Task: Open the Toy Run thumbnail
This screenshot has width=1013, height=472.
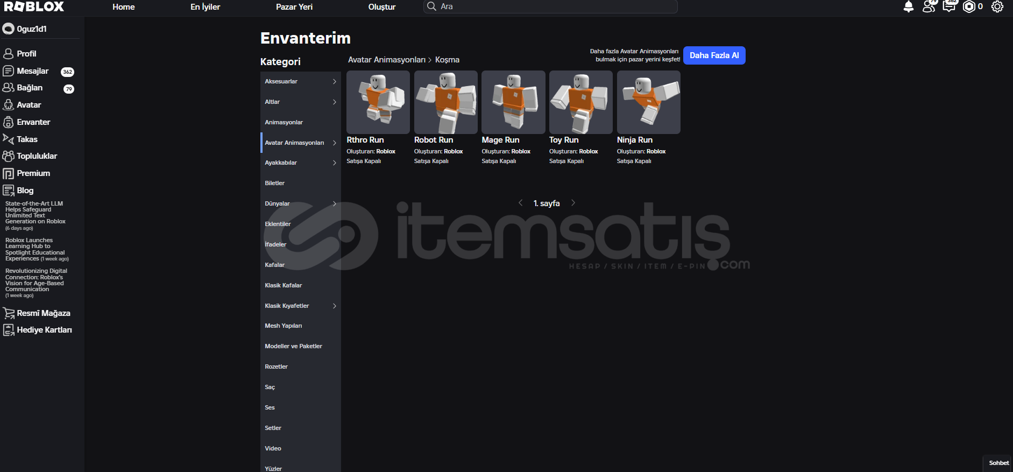Action: 581,102
